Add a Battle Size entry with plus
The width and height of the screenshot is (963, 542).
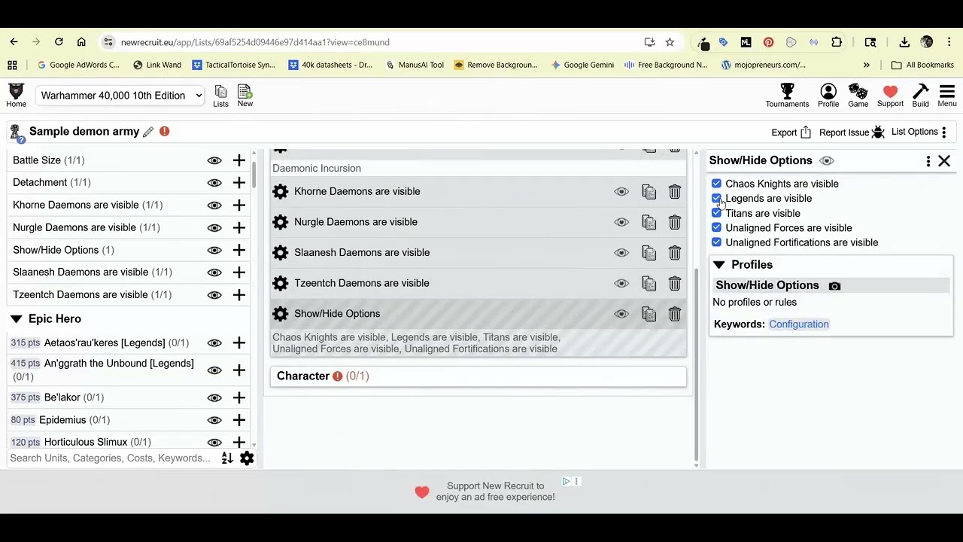pyautogui.click(x=239, y=160)
